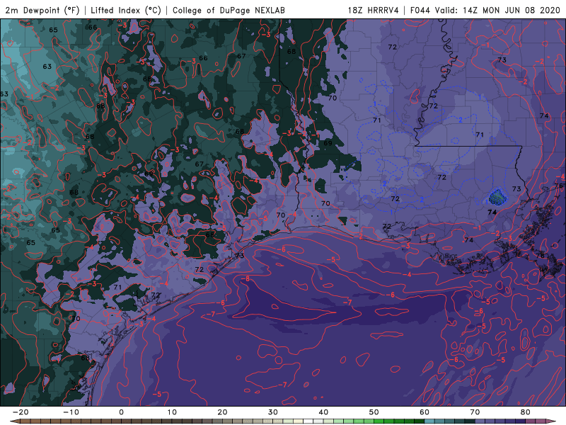The height and width of the screenshot is (425, 566).
Task: Click the "0" color scale label
Action: click(121, 412)
